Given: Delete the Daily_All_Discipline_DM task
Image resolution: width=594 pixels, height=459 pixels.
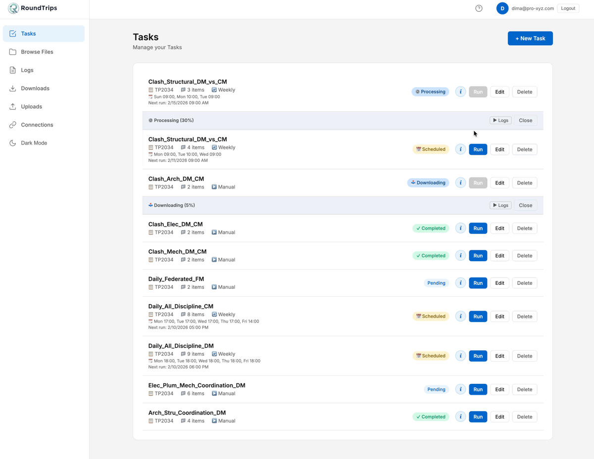Looking at the screenshot, I should pyautogui.click(x=524, y=356).
